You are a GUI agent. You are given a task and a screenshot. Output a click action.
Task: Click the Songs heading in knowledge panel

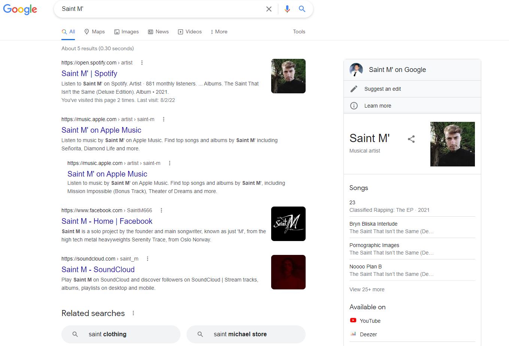359,188
